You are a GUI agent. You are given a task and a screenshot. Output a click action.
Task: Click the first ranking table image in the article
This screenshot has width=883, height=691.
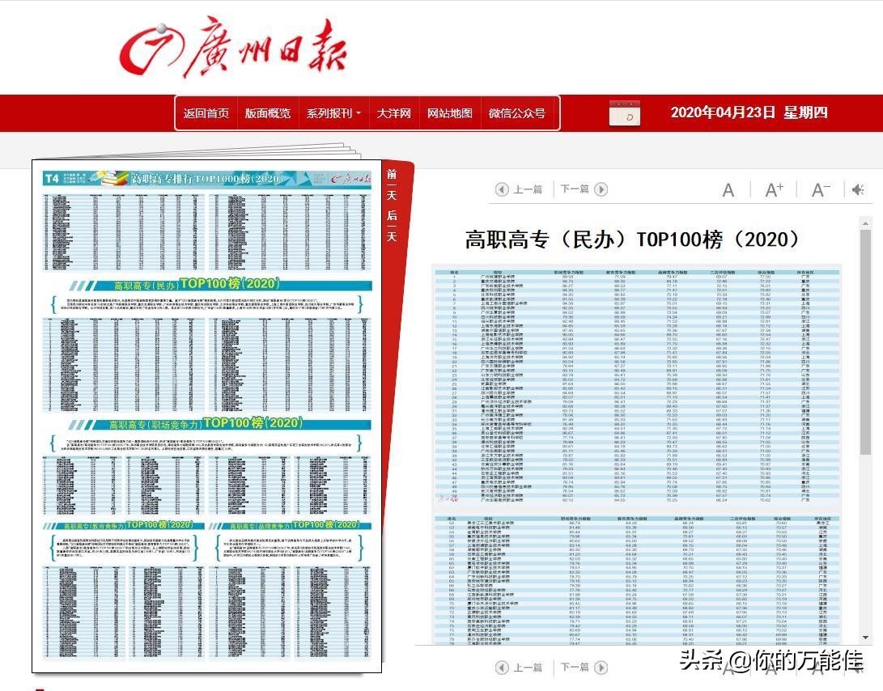pyautogui.click(x=637, y=385)
